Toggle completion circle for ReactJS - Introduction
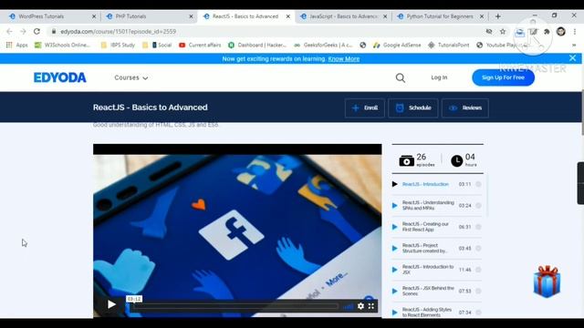Viewport: 584px width, 328px height. point(478,184)
